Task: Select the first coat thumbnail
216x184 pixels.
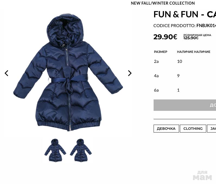Action: point(55,150)
